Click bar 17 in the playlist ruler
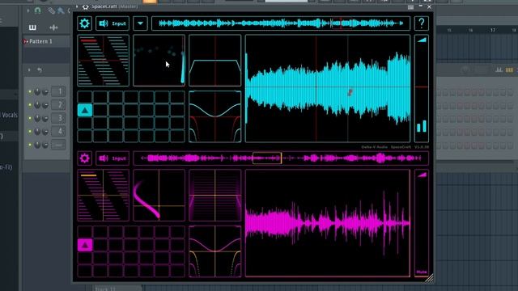518x291 pixels. click(493, 30)
